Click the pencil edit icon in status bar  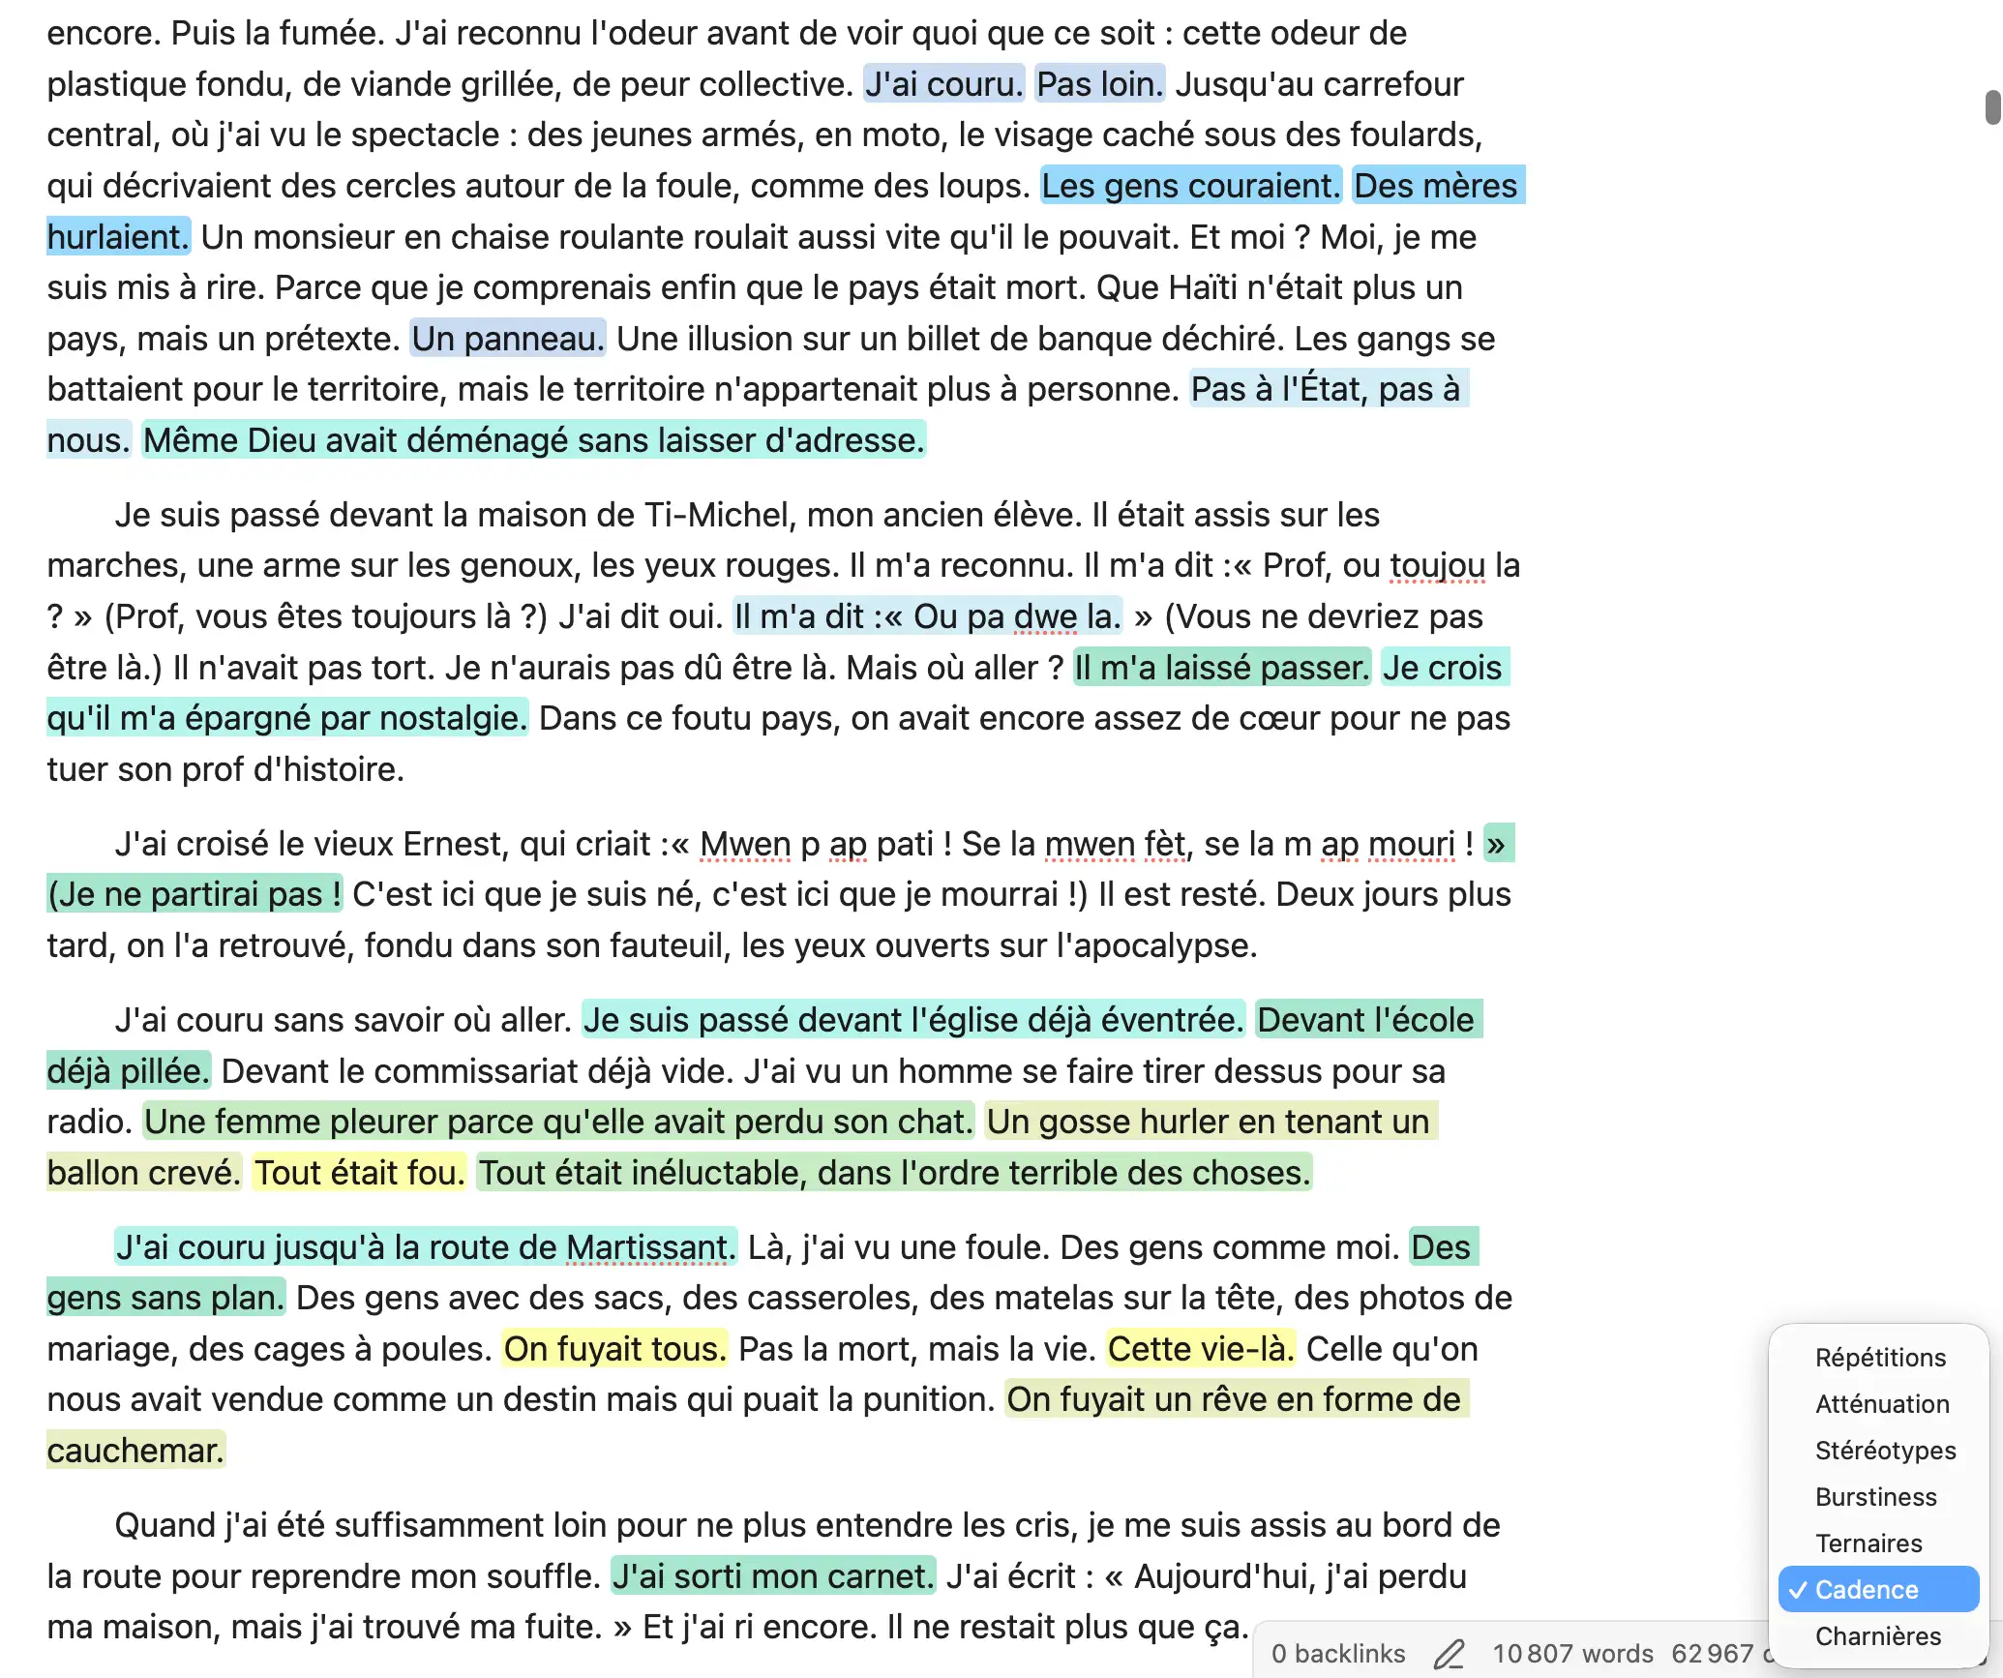(1449, 1654)
